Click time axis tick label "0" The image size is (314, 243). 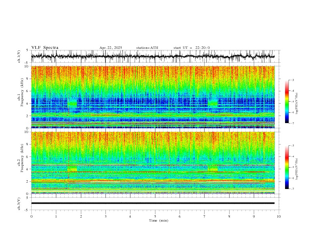point(31,216)
